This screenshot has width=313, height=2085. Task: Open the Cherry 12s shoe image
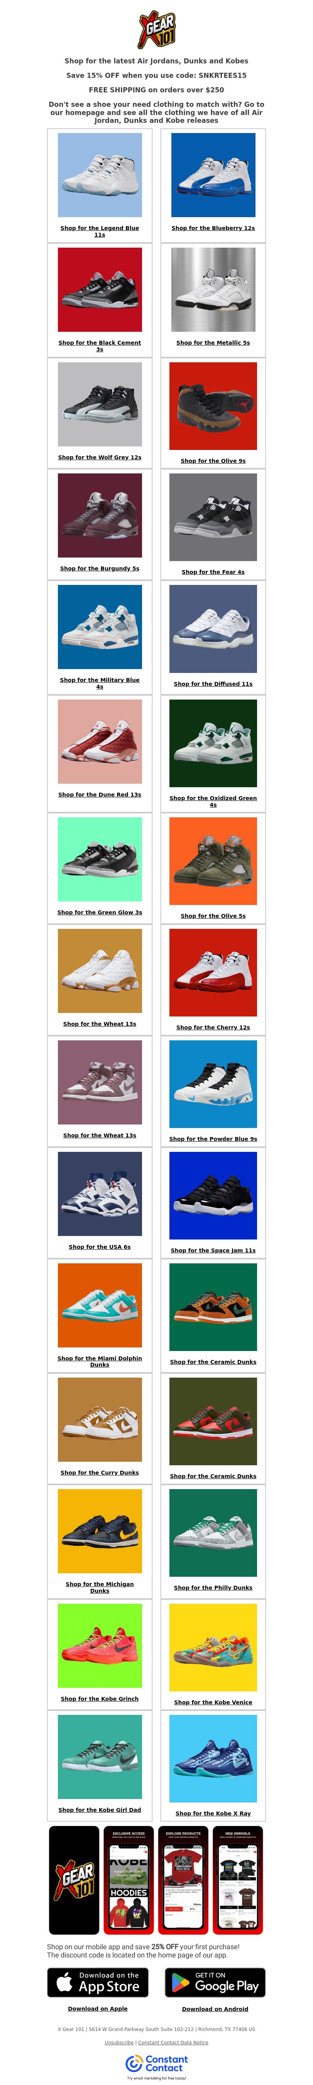tap(214, 973)
